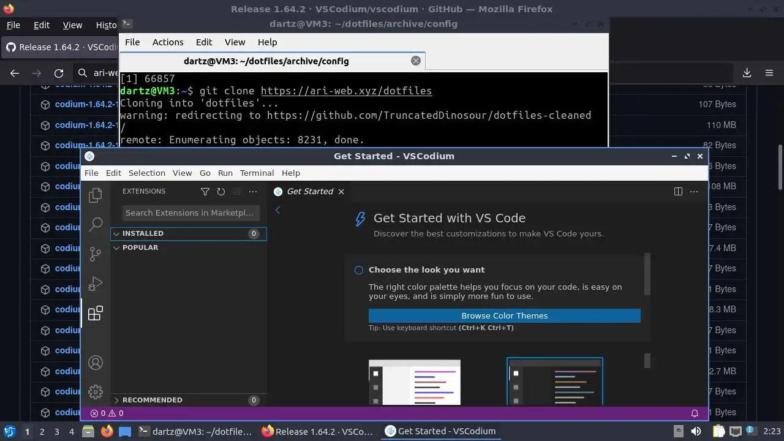Switch to Firefox Release 1.64.2 tab
784x441 pixels.
coord(61,47)
